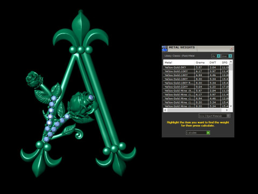Click DWT value 4.46 in Yellow Gold:14KY row
The image size is (258, 194).
tap(213, 75)
